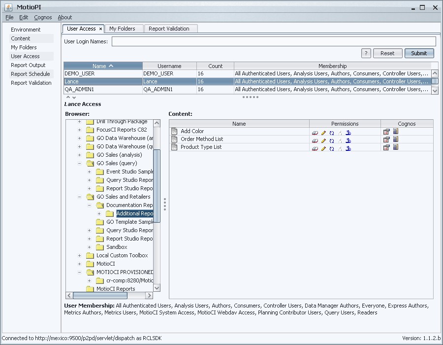Switch to the My Folders tab
Screen dimensions: 443x345
pos(124,29)
